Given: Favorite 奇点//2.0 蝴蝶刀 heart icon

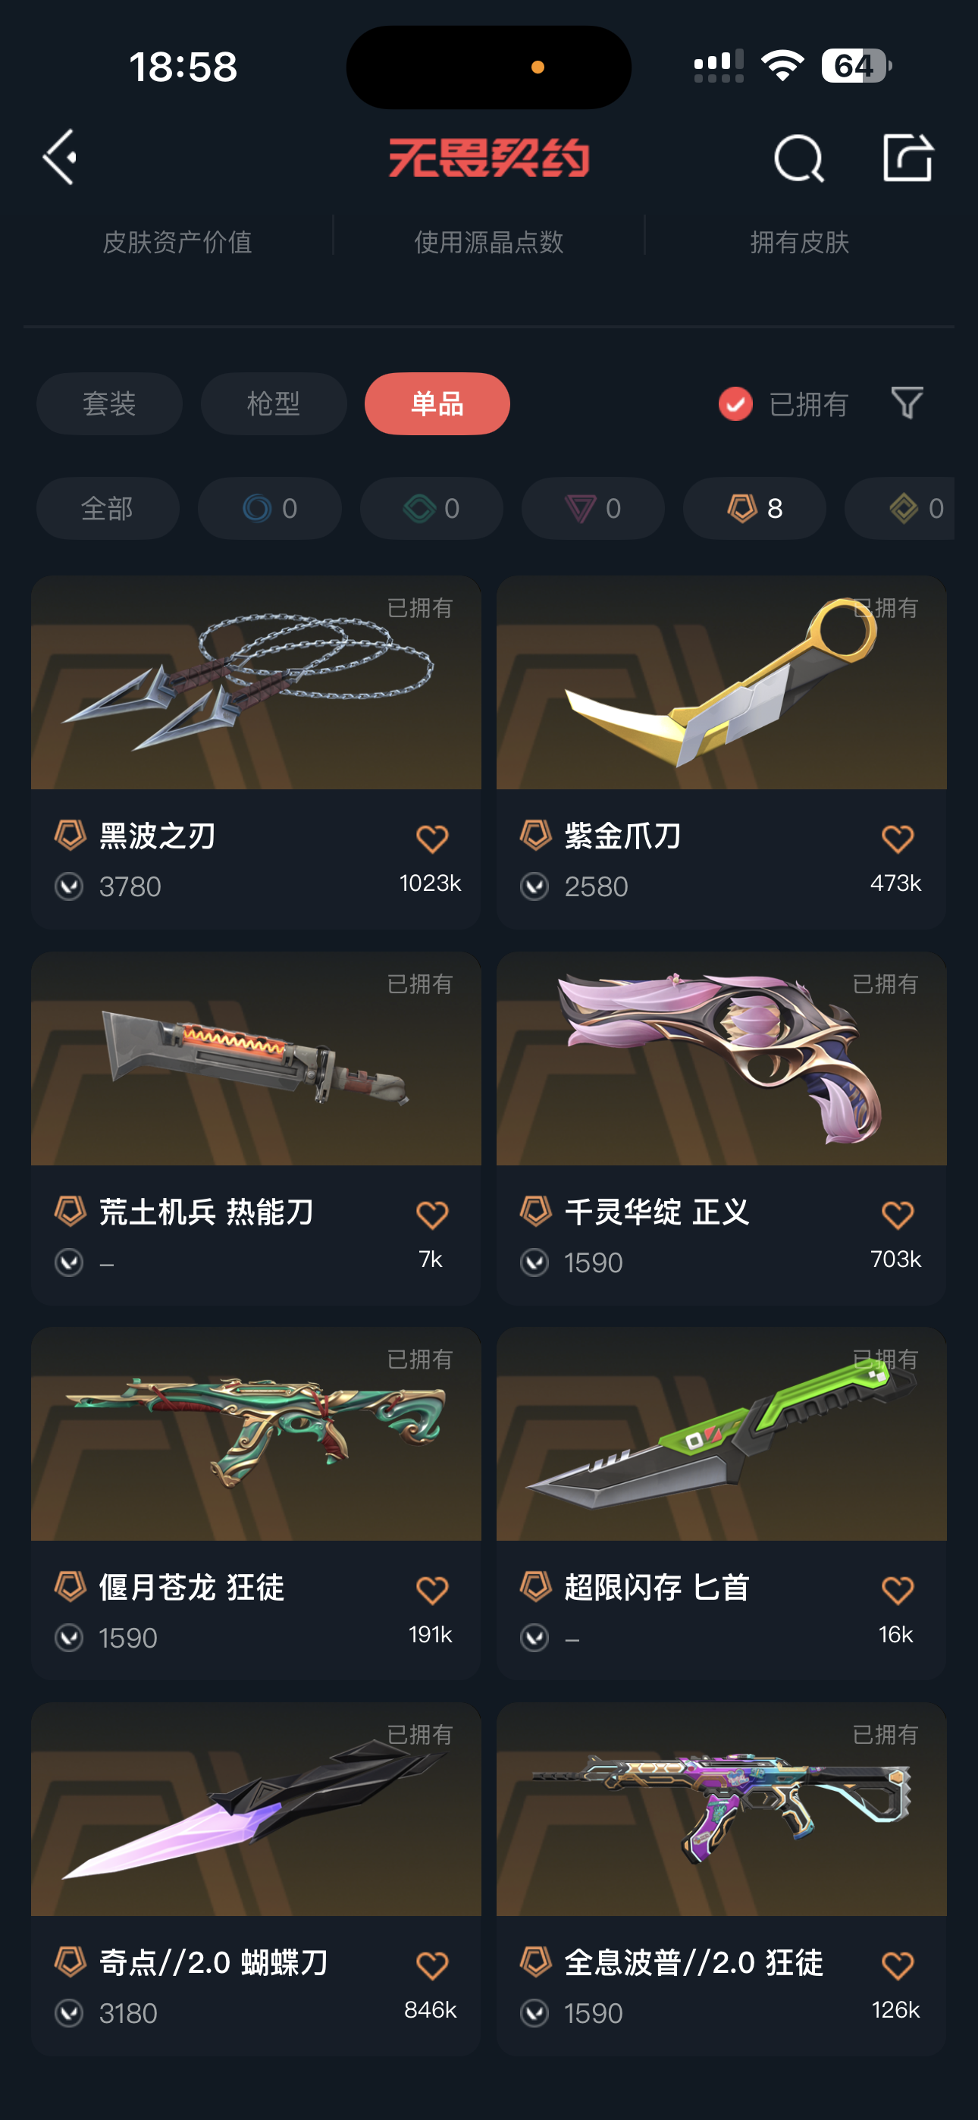Looking at the screenshot, I should (x=431, y=1965).
